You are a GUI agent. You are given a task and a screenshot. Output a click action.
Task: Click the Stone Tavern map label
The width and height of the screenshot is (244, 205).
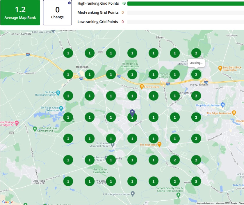(21, 34)
